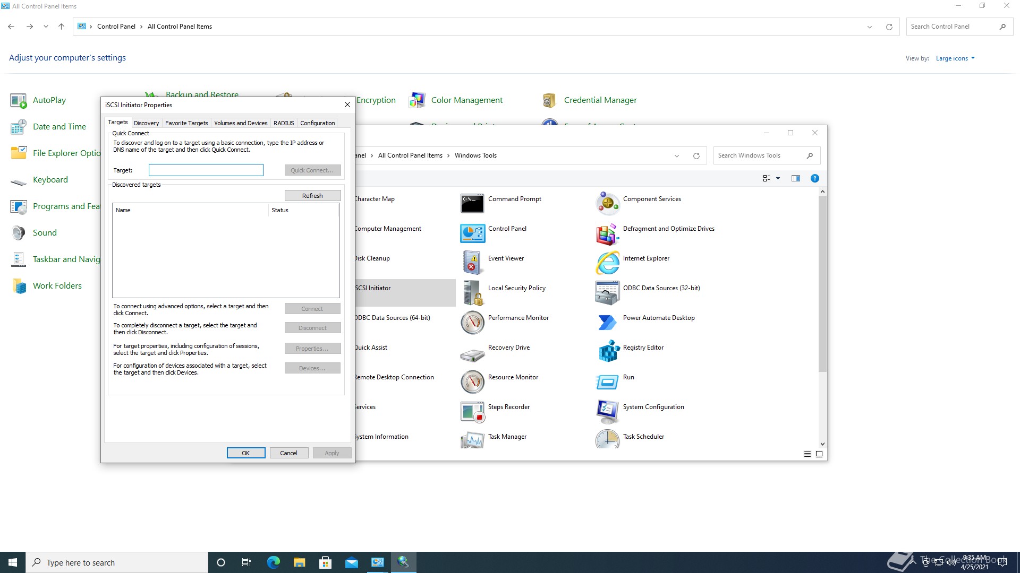Click Cancel in iSCSI Initiator Properties
1020x573 pixels.
coord(288,453)
